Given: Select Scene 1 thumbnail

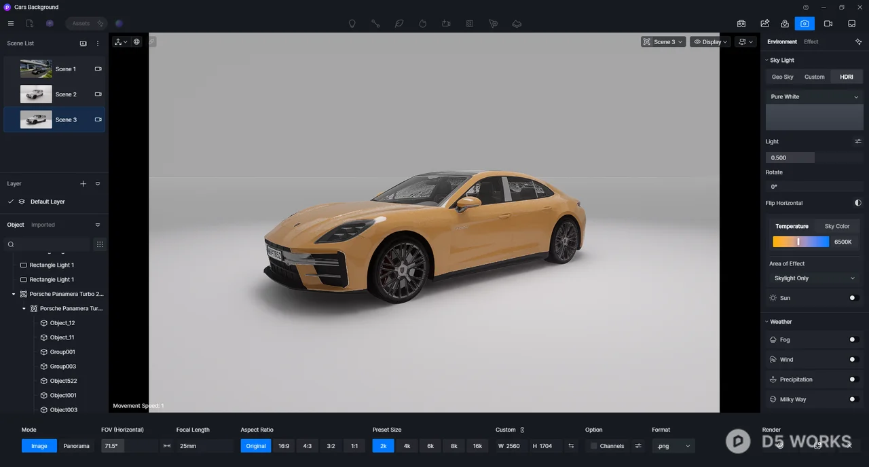Looking at the screenshot, I should tap(36, 69).
